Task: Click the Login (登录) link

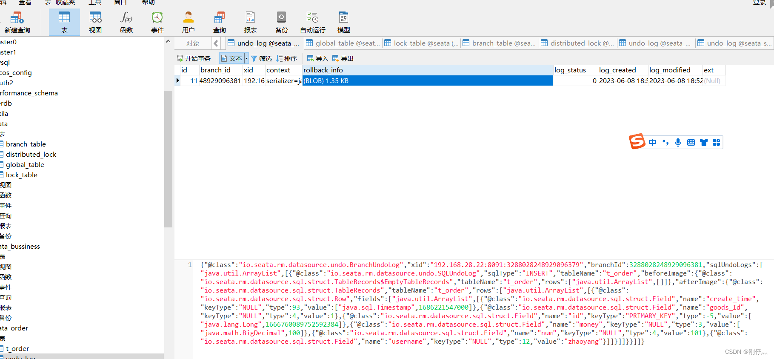Action: 760,3
